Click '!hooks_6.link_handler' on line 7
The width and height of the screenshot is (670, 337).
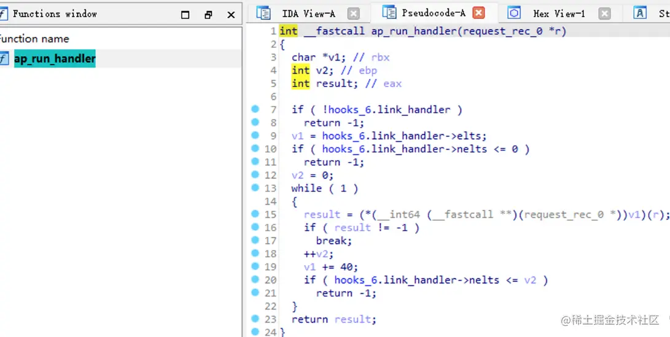[x=386, y=110]
